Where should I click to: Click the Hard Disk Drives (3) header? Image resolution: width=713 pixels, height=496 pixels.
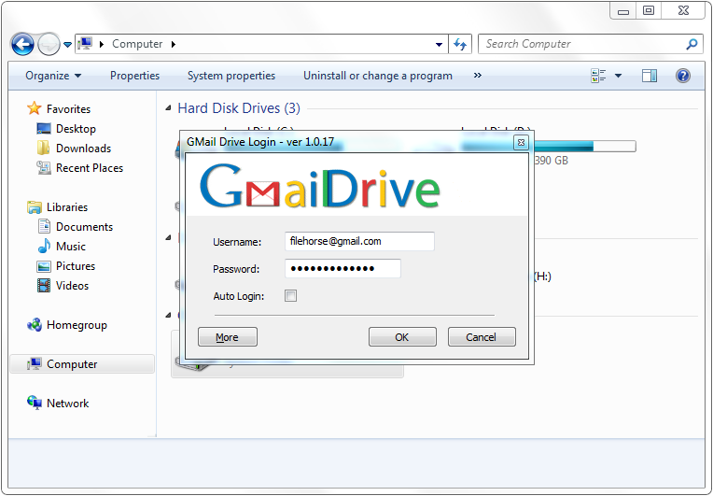pyautogui.click(x=239, y=107)
